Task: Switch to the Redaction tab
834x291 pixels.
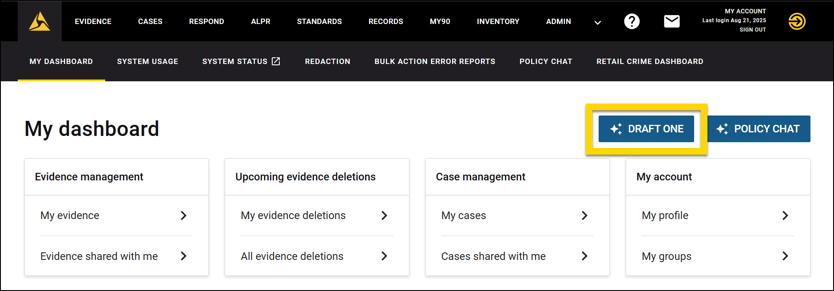Action: [327, 61]
